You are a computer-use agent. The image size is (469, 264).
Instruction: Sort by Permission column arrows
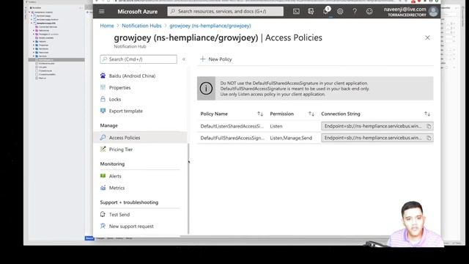311,114
